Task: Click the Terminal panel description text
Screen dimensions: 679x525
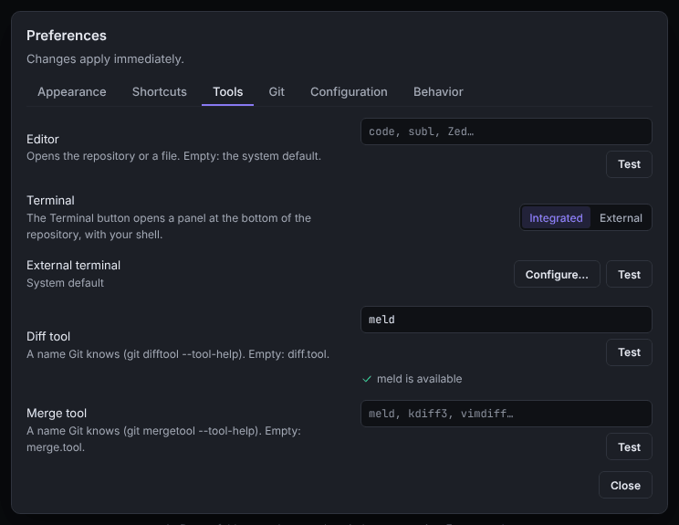Action: point(169,226)
